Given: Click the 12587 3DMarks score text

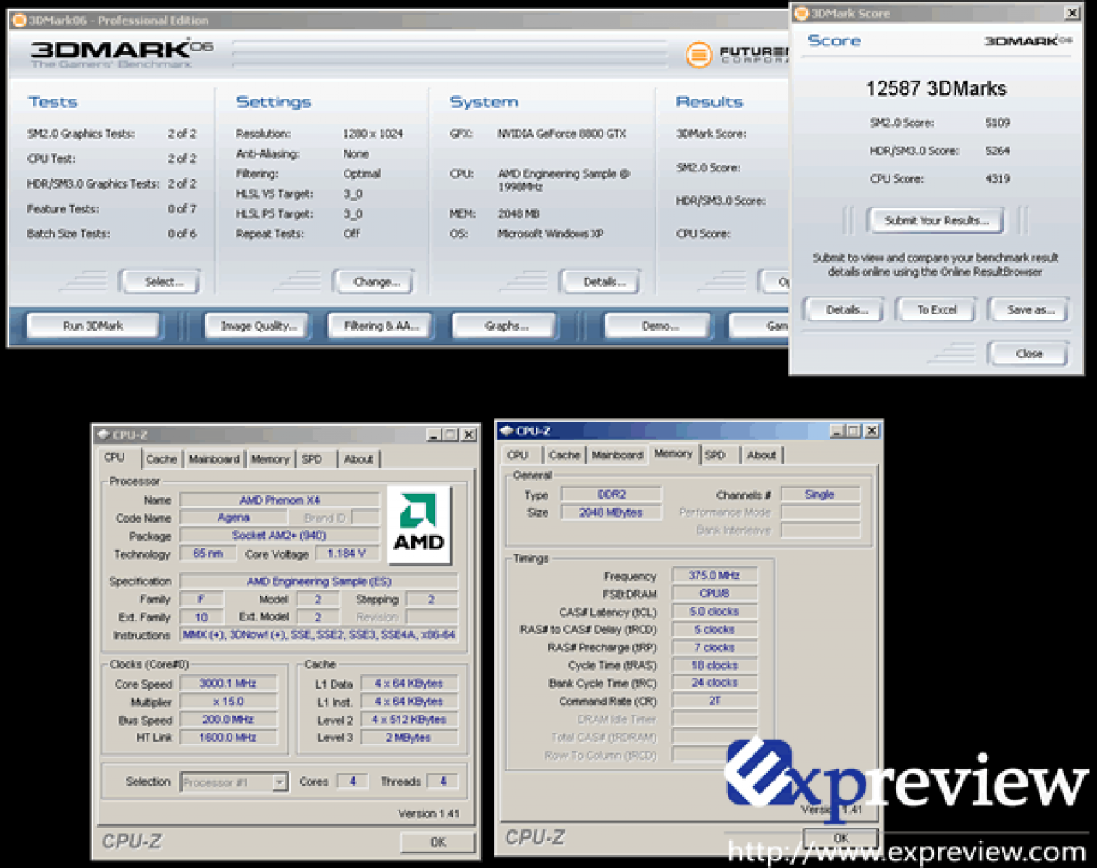Looking at the screenshot, I should (x=936, y=89).
